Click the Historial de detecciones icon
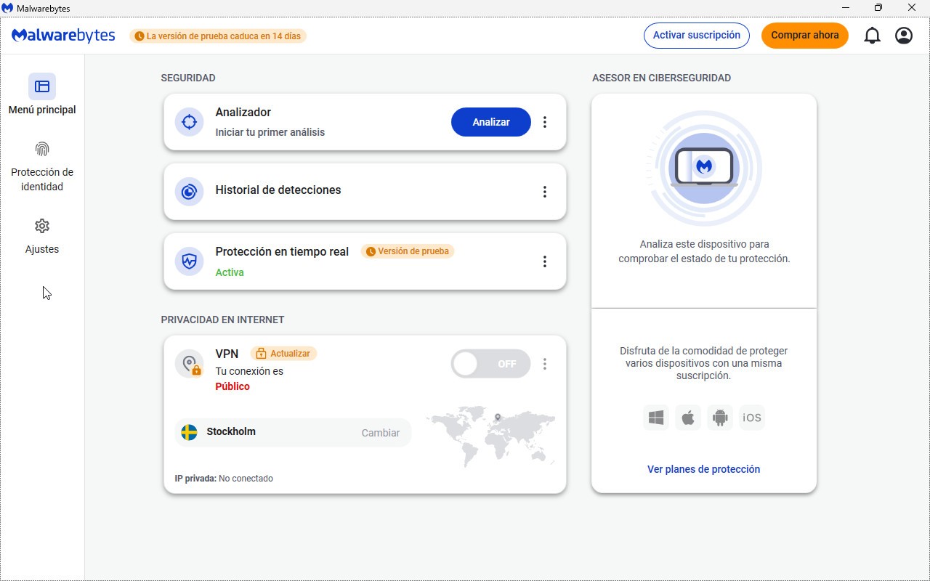The width and height of the screenshot is (930, 581). 189,192
